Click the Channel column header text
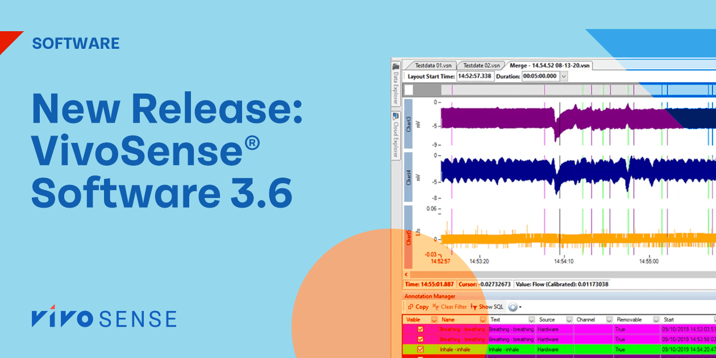 click(586, 320)
